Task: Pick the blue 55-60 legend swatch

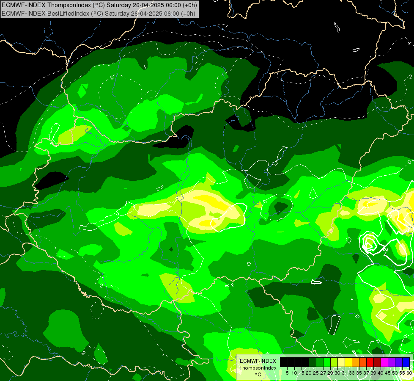Action: [406, 362]
